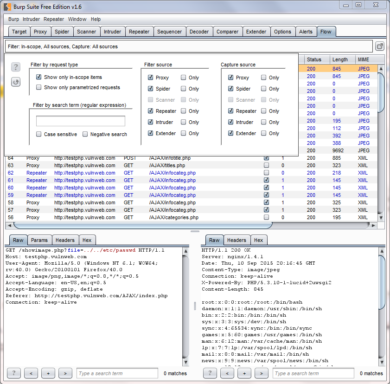Open the Window menu
Image resolution: width=390 pixels, height=384 pixels.
[77, 19]
